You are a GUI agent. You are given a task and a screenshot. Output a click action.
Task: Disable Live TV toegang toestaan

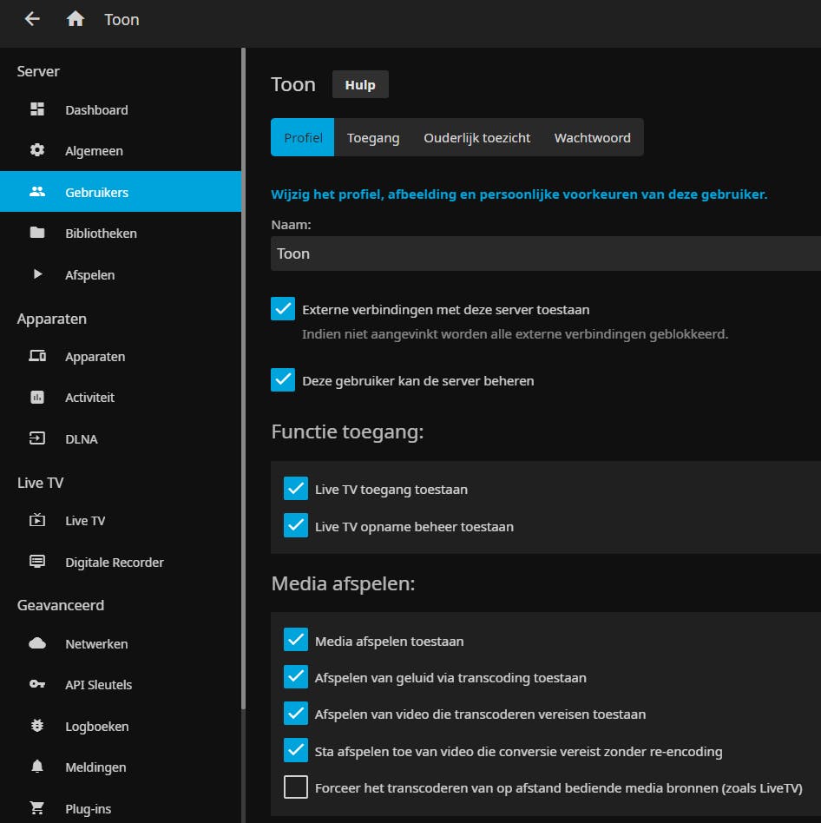point(296,489)
